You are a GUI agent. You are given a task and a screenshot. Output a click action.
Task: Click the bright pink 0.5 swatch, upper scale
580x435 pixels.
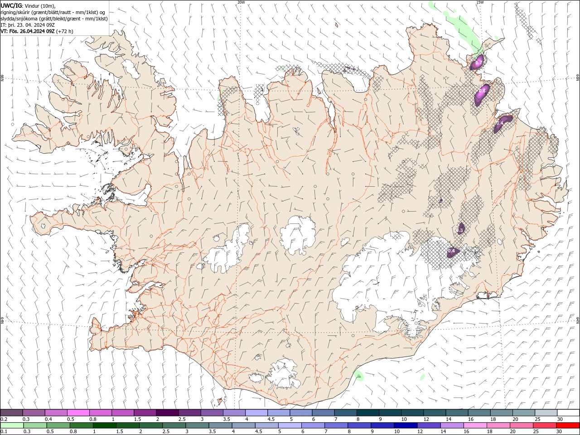(x=78, y=413)
